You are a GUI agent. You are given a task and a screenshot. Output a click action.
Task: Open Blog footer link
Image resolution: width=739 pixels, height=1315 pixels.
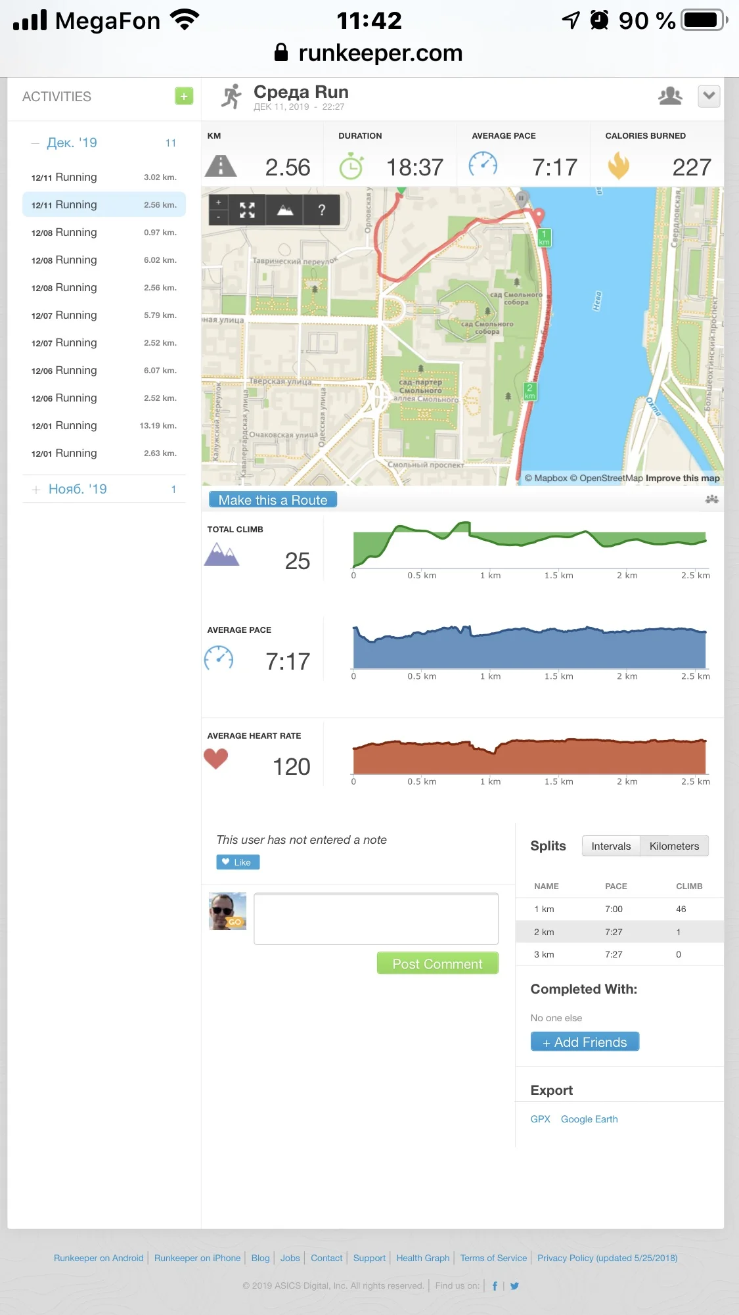[260, 1258]
